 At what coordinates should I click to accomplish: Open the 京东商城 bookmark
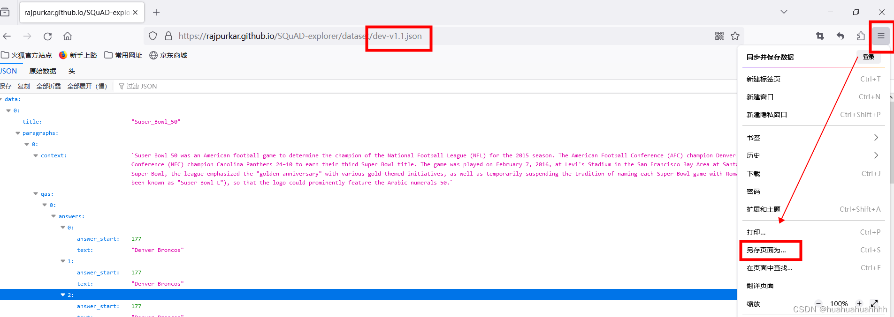pos(168,55)
